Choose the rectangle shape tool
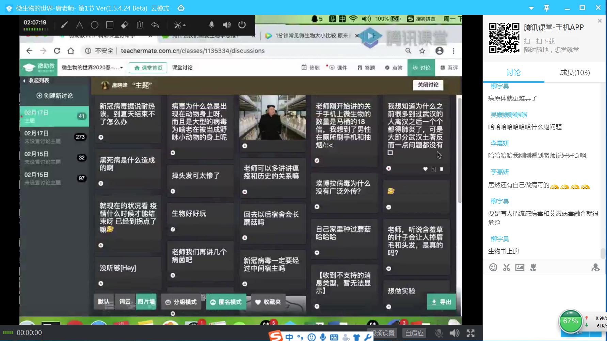This screenshot has height=341, width=607. (x=110, y=25)
